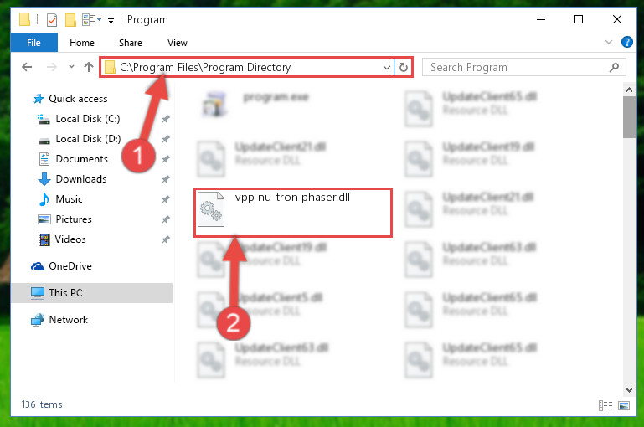Click the search magnifier icon
The width and height of the screenshot is (644, 427).
pyautogui.click(x=614, y=67)
